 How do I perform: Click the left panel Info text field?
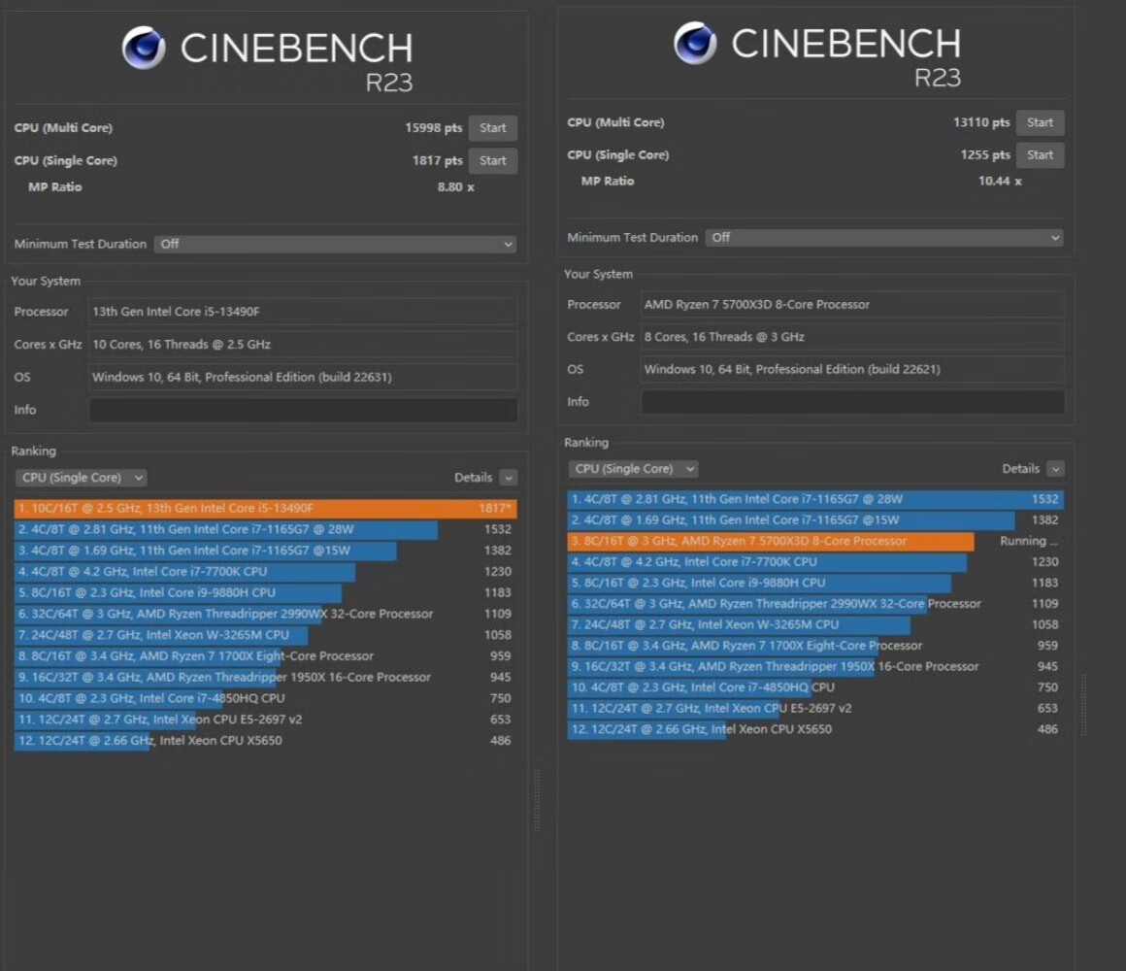303,410
